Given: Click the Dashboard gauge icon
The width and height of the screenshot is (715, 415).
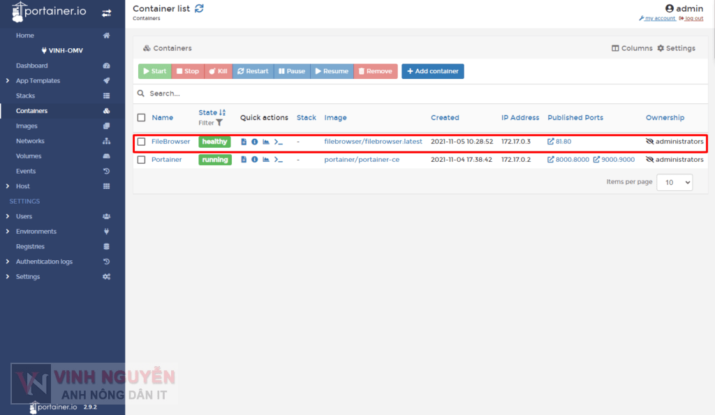Looking at the screenshot, I should [106, 66].
